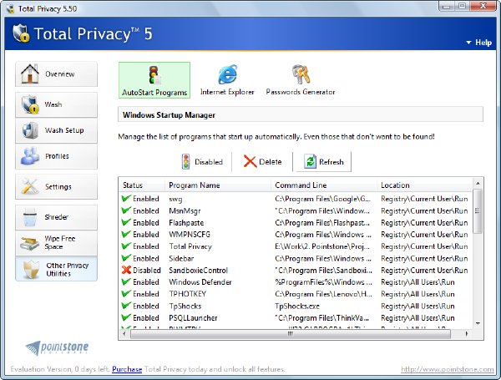Open Settings from the sidebar
The height and width of the screenshot is (380, 501).
(56, 186)
